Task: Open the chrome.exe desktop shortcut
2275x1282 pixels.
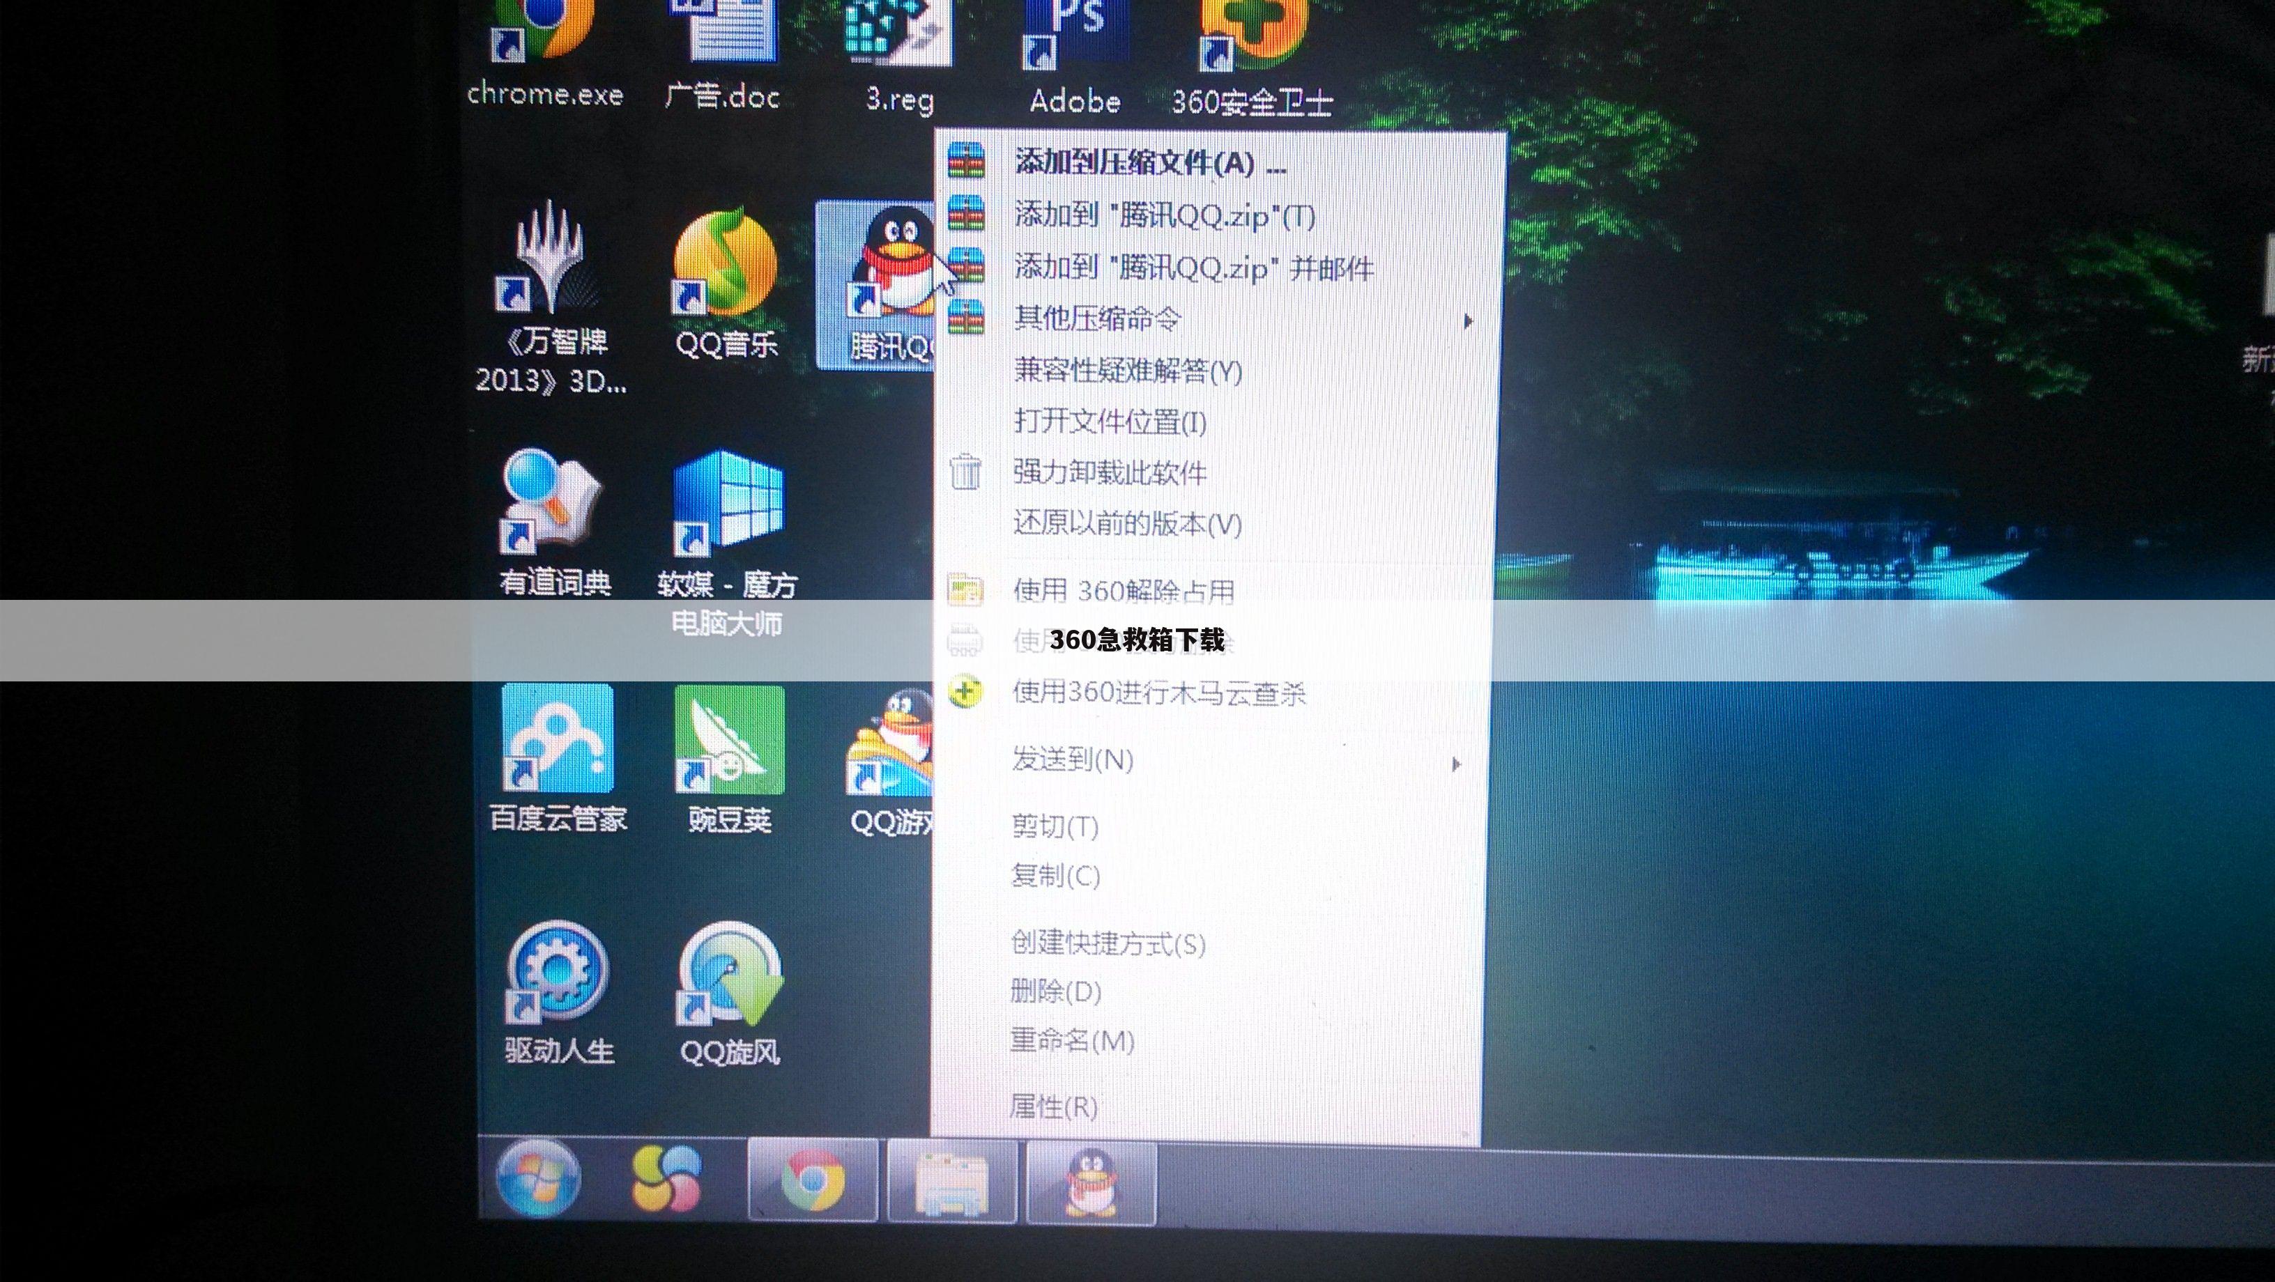Action: pos(545,56)
